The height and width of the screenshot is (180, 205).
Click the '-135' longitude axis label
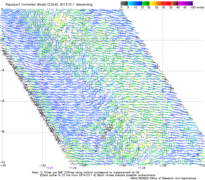(3, 166)
